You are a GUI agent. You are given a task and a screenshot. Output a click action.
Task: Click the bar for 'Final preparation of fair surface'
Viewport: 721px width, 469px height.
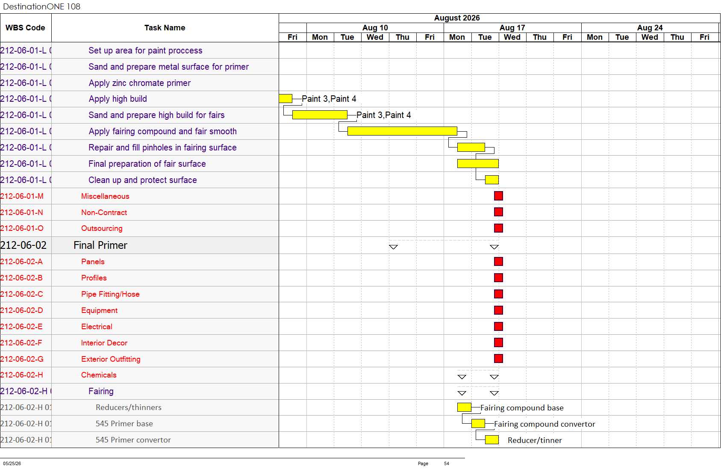[478, 164]
